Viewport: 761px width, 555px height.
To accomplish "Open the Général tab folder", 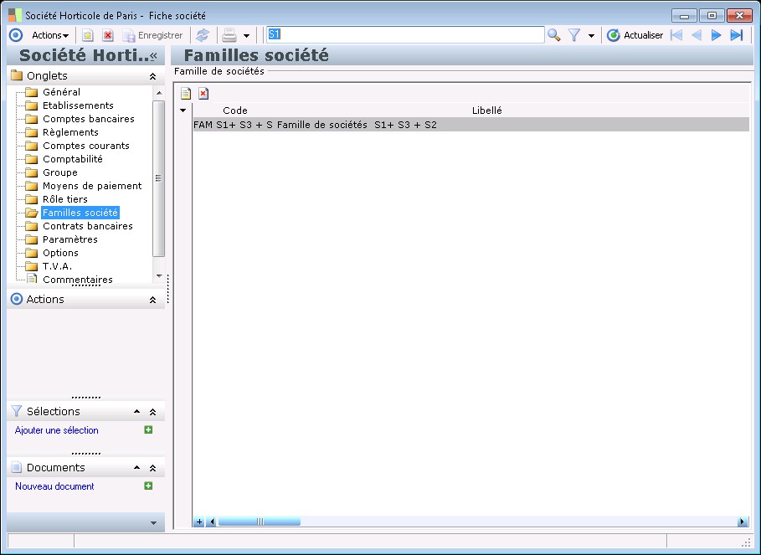I will [x=61, y=92].
